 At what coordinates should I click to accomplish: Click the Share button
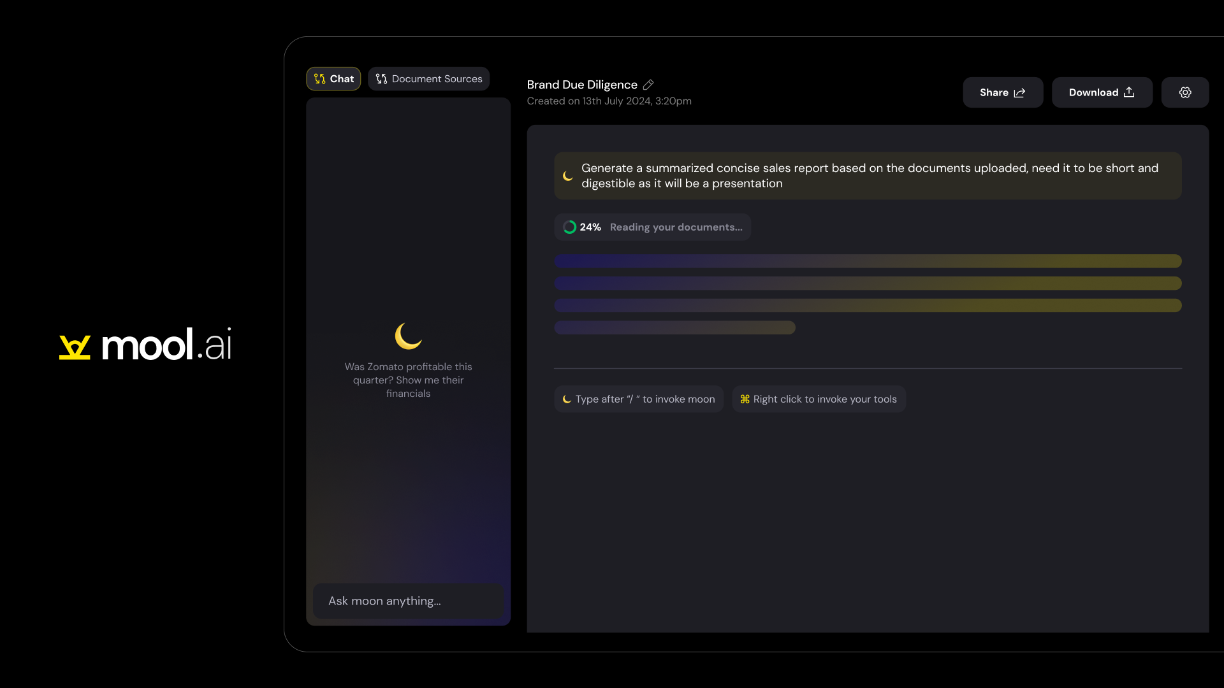pyautogui.click(x=1002, y=92)
